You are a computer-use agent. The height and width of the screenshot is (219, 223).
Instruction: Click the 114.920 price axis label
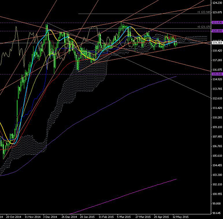[x=217, y=80]
